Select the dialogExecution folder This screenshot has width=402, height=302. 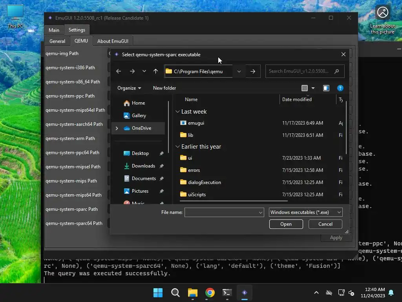pos(204,182)
